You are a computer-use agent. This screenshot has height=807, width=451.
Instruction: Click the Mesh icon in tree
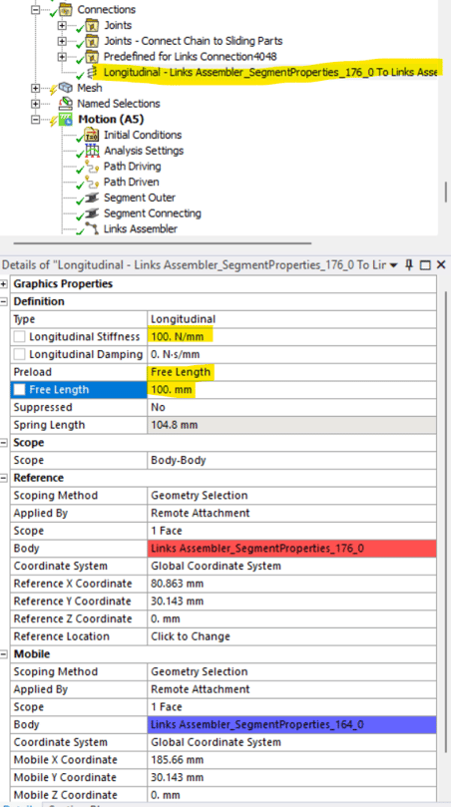[66, 88]
